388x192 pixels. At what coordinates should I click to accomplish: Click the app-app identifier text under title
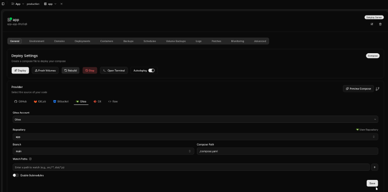17,24
